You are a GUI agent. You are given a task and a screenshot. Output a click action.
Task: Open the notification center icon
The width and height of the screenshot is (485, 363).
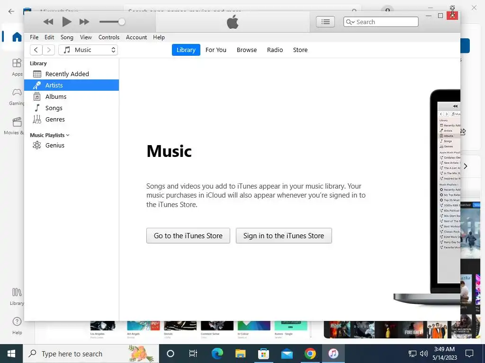point(469,354)
